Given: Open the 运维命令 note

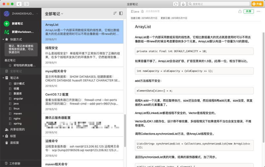Looking at the screenshot, I should coord(82,148).
